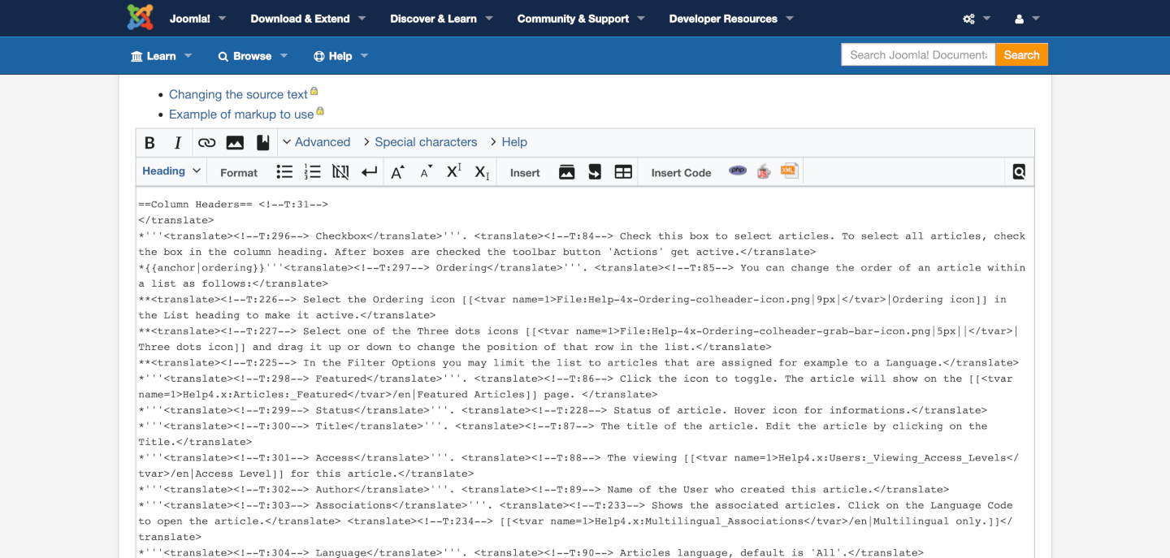Image resolution: width=1170 pixels, height=558 pixels.
Task: Open the Help menu in blue bar
Action: (340, 56)
